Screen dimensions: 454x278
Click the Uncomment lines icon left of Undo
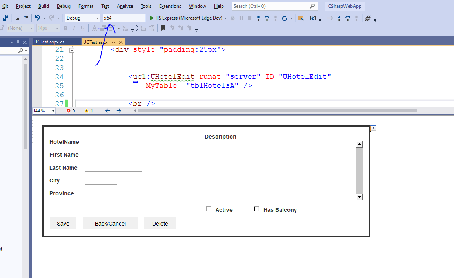tap(26, 18)
